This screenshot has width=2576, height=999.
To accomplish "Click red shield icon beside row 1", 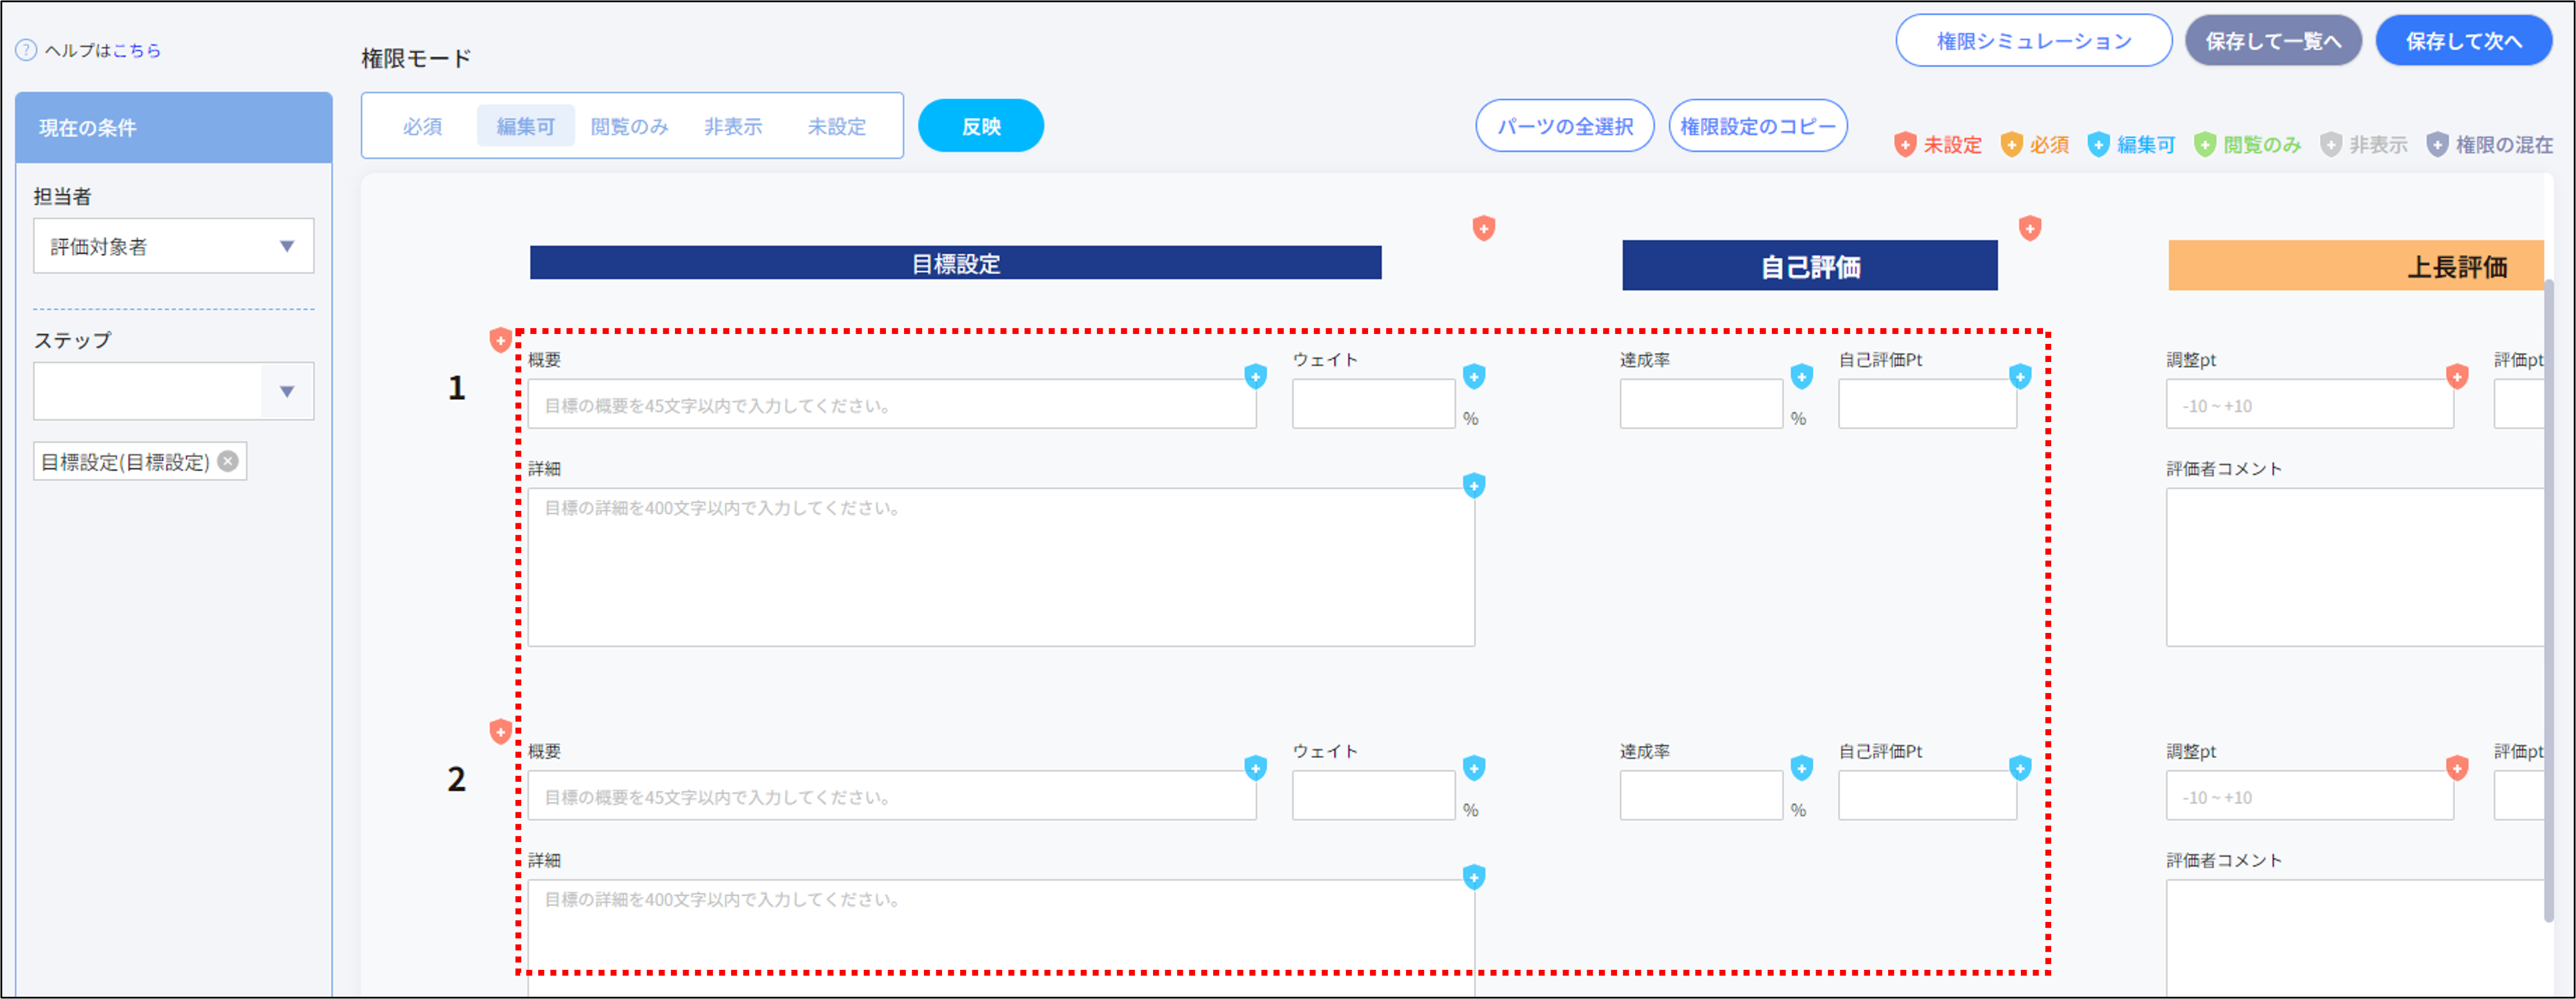I will click(500, 340).
